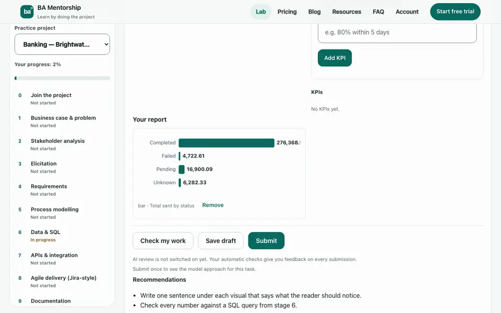Select stage 5 Process modelling
The width and height of the screenshot is (501, 313).
[62, 213]
